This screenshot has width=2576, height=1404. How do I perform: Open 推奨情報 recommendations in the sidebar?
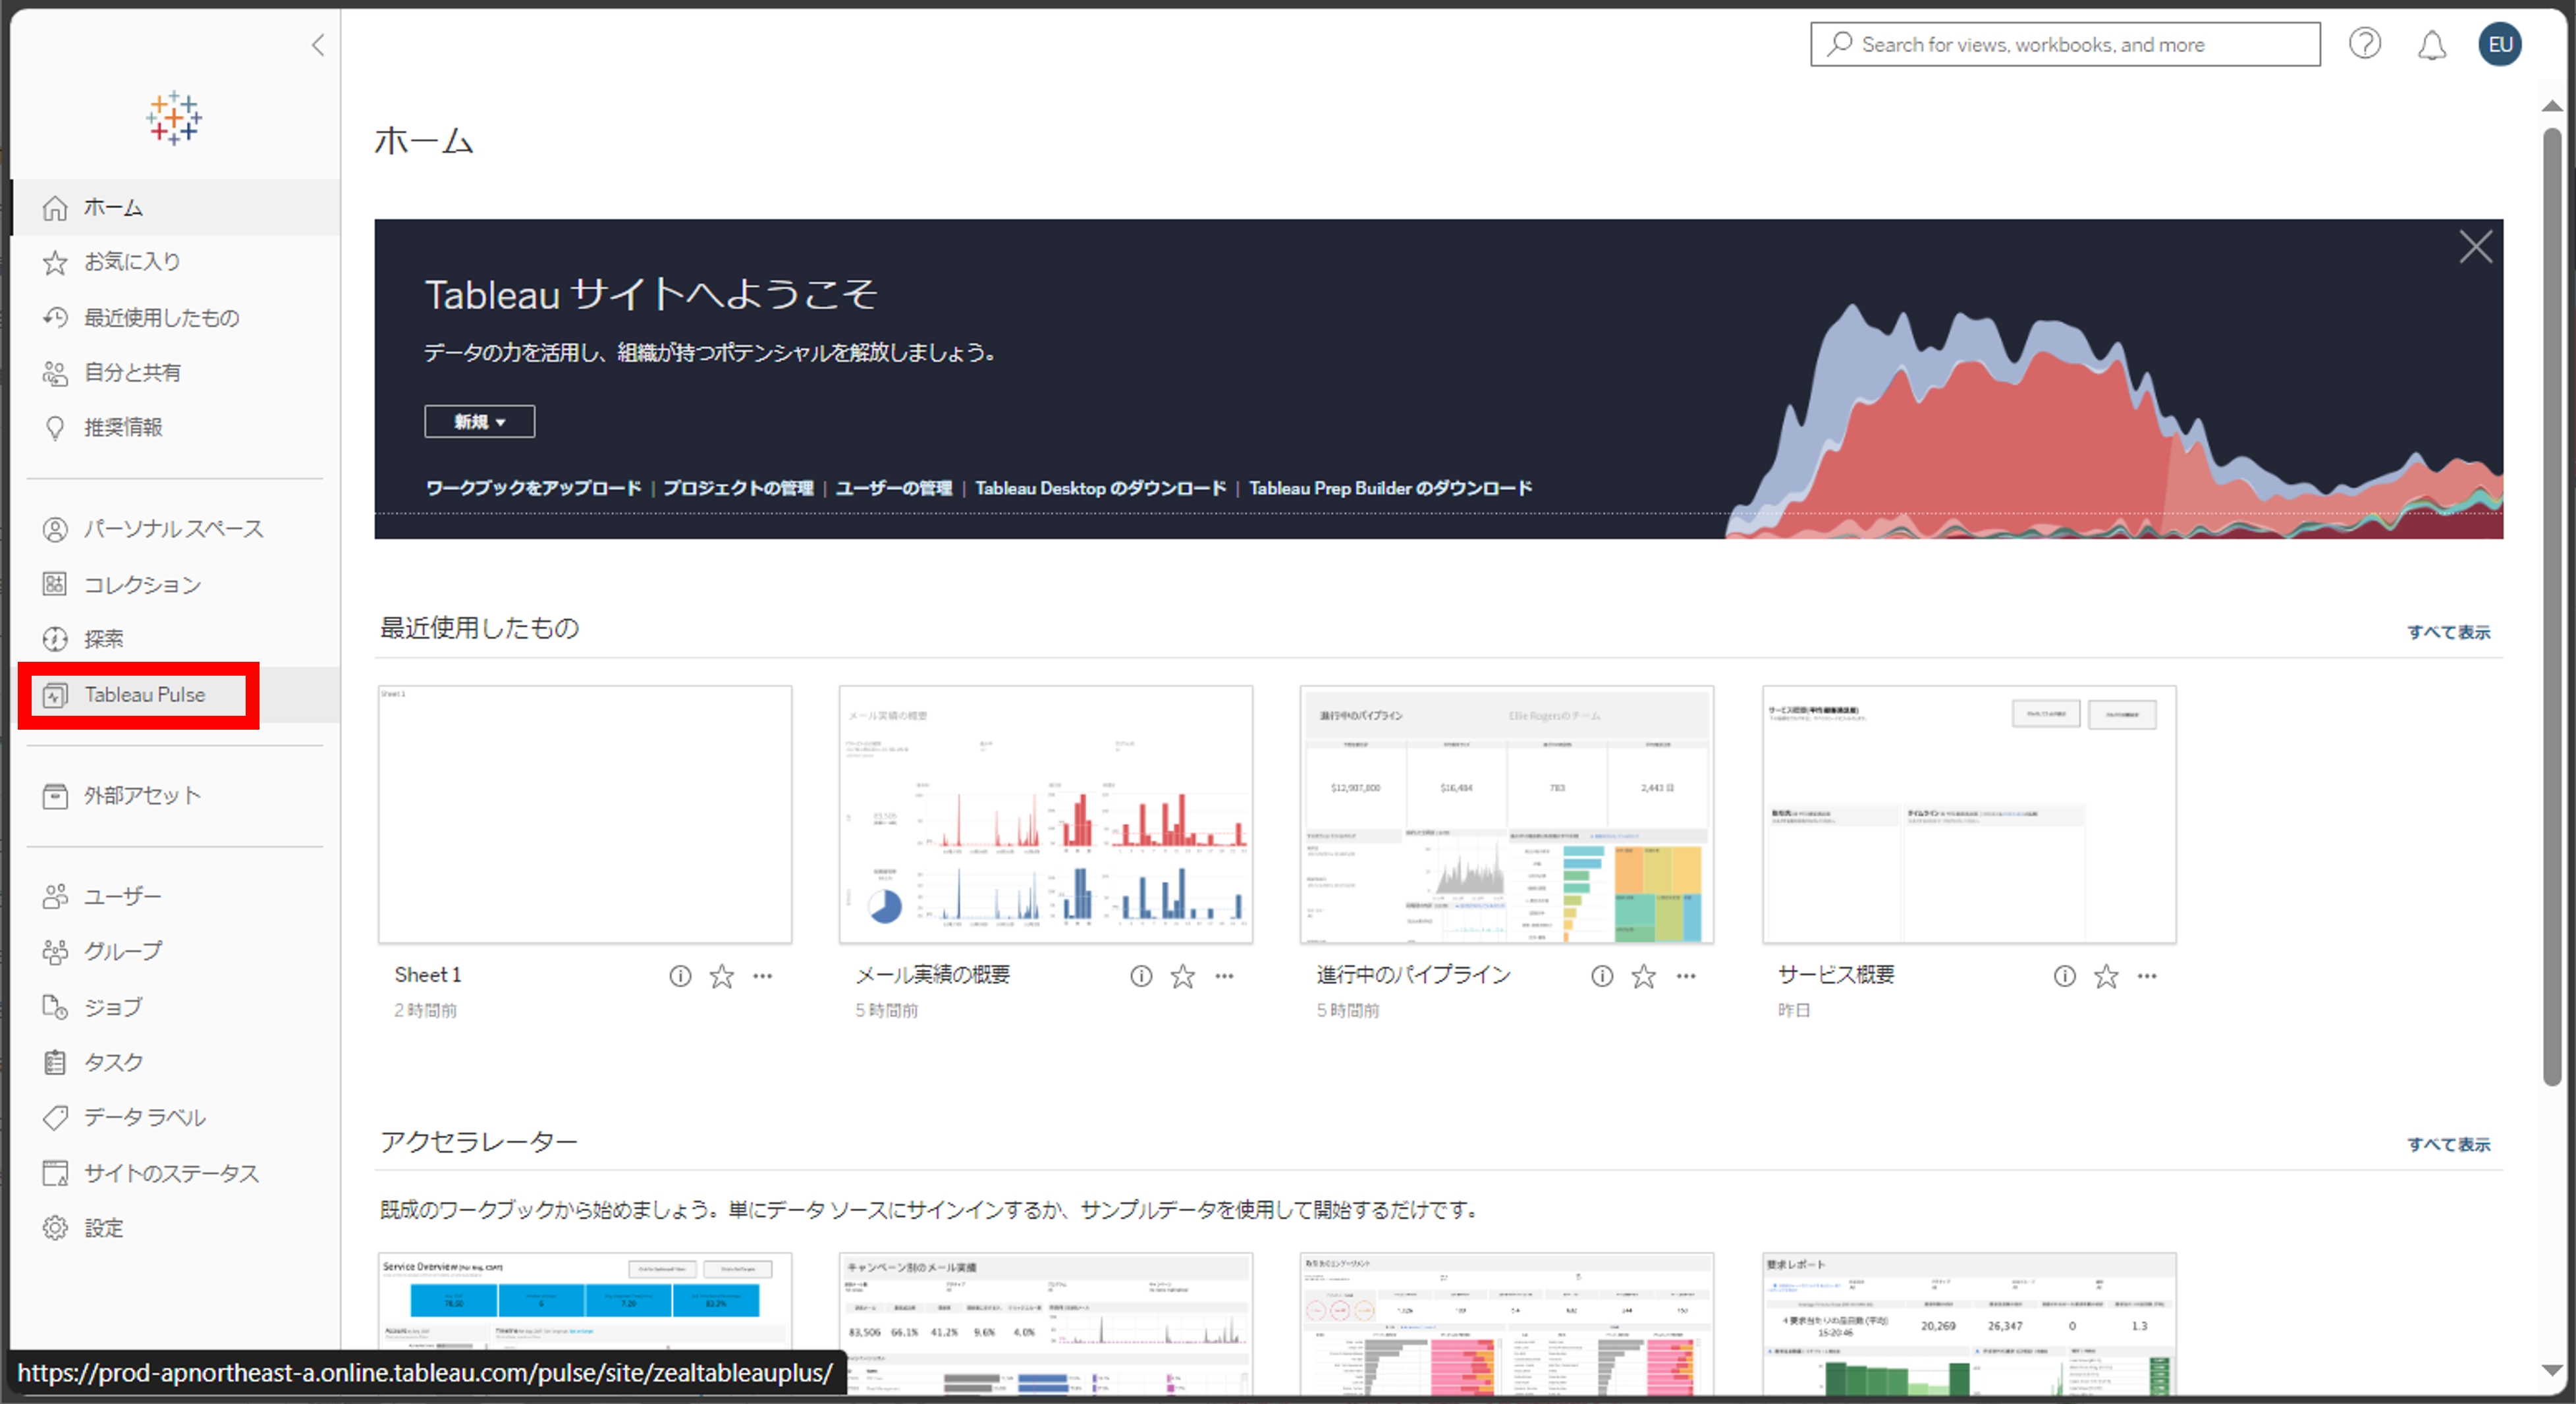point(176,427)
